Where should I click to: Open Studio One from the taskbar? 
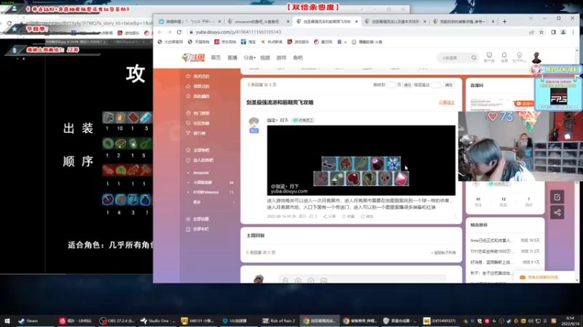click(157, 320)
